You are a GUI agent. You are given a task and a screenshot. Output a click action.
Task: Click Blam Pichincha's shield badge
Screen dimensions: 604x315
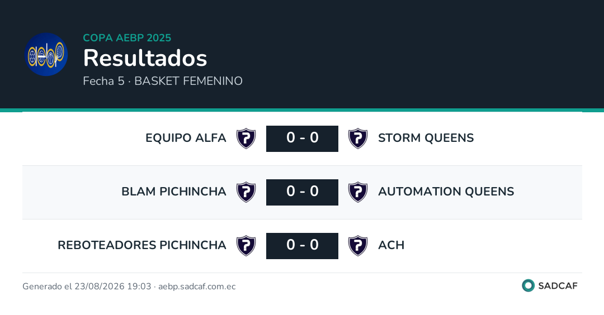246,192
